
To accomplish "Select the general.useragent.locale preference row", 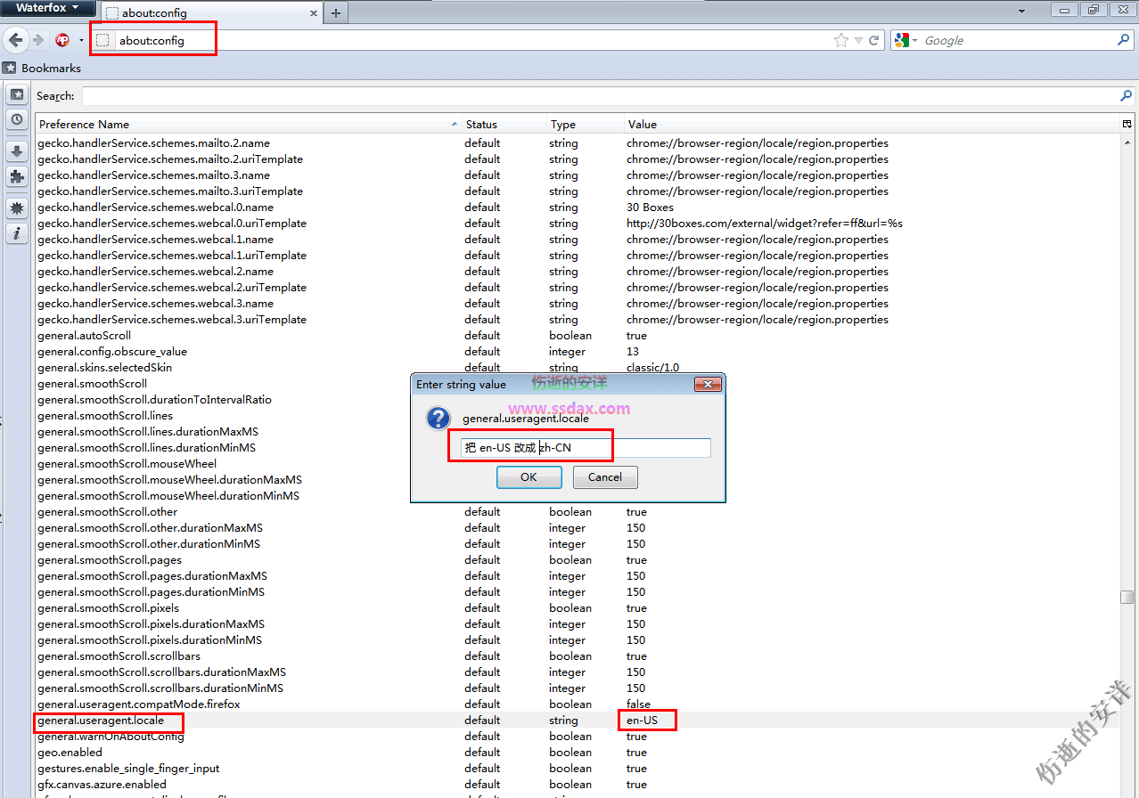I will pyautogui.click(x=578, y=720).
